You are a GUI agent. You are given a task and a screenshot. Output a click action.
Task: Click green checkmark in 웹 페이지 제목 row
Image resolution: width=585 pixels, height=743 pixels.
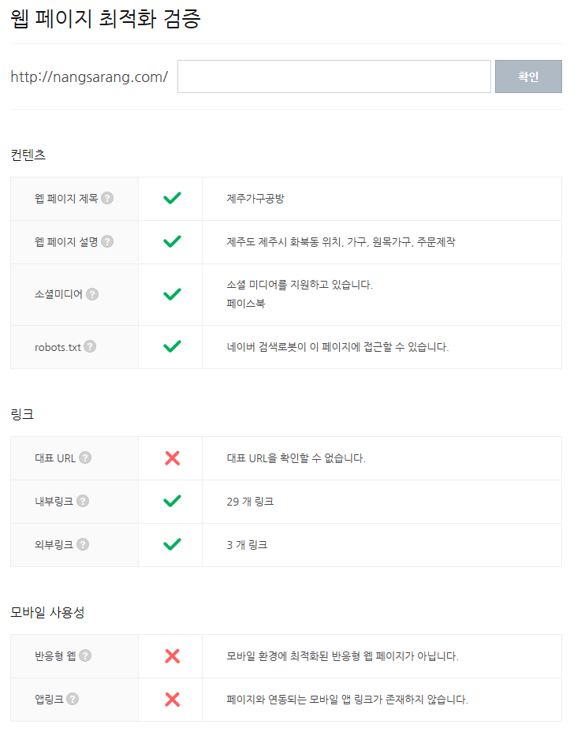(172, 198)
